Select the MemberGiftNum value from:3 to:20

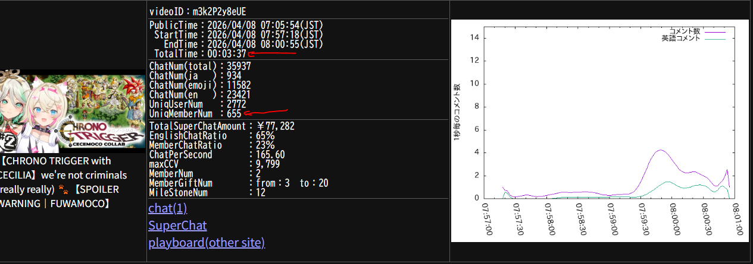[x=292, y=183]
